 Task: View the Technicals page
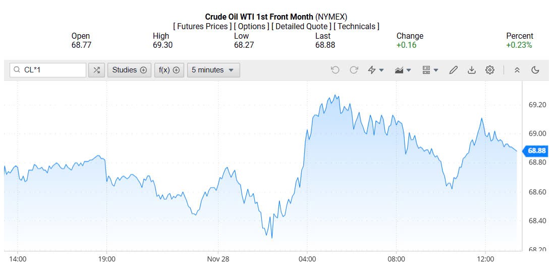click(356, 26)
